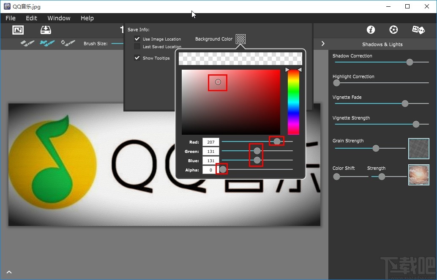Select the highlighted blue brush tool
The width and height of the screenshot is (437, 280).
coord(47,43)
